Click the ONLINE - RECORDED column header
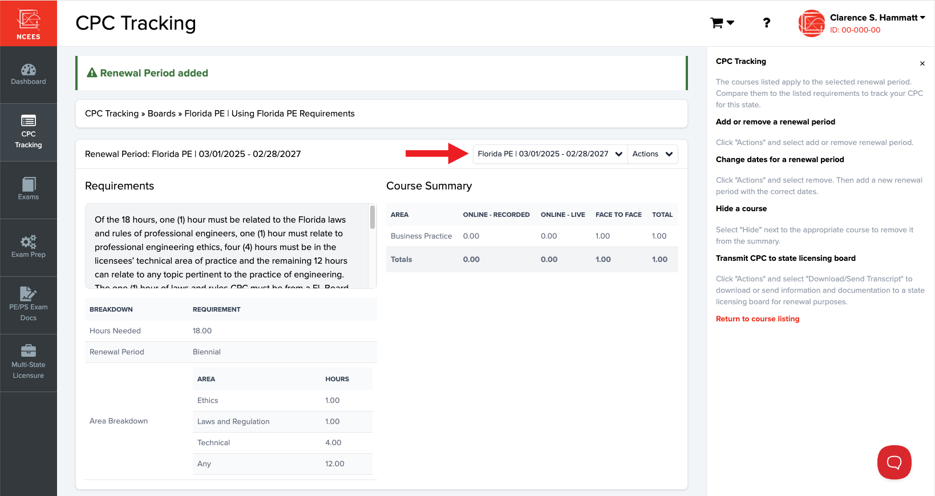The width and height of the screenshot is (935, 496). pos(496,215)
